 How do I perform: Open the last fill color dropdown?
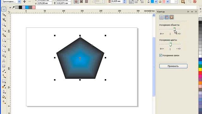176,2
